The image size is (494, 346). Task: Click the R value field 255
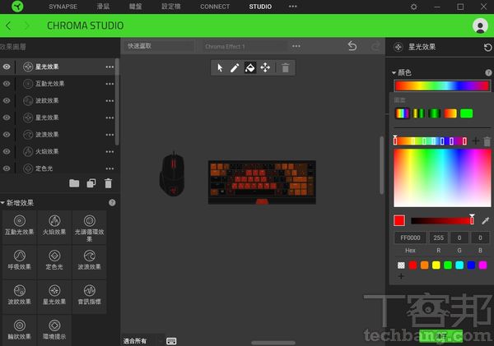[438, 238]
